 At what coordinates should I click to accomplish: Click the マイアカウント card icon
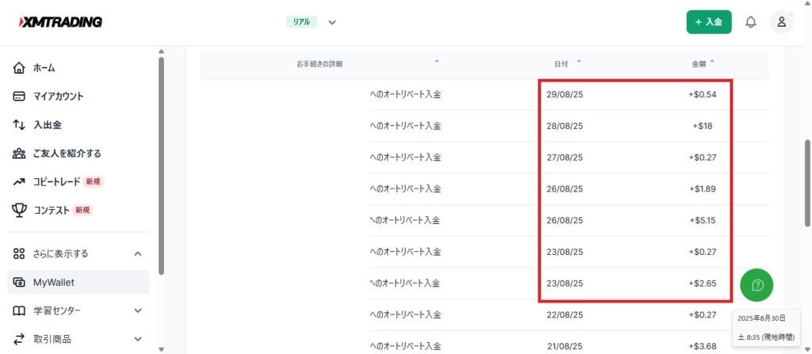tap(20, 97)
